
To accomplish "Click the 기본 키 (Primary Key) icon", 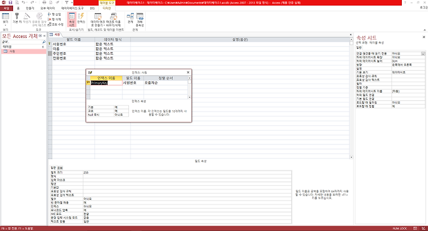I will pyautogui.click(x=17, y=18).
